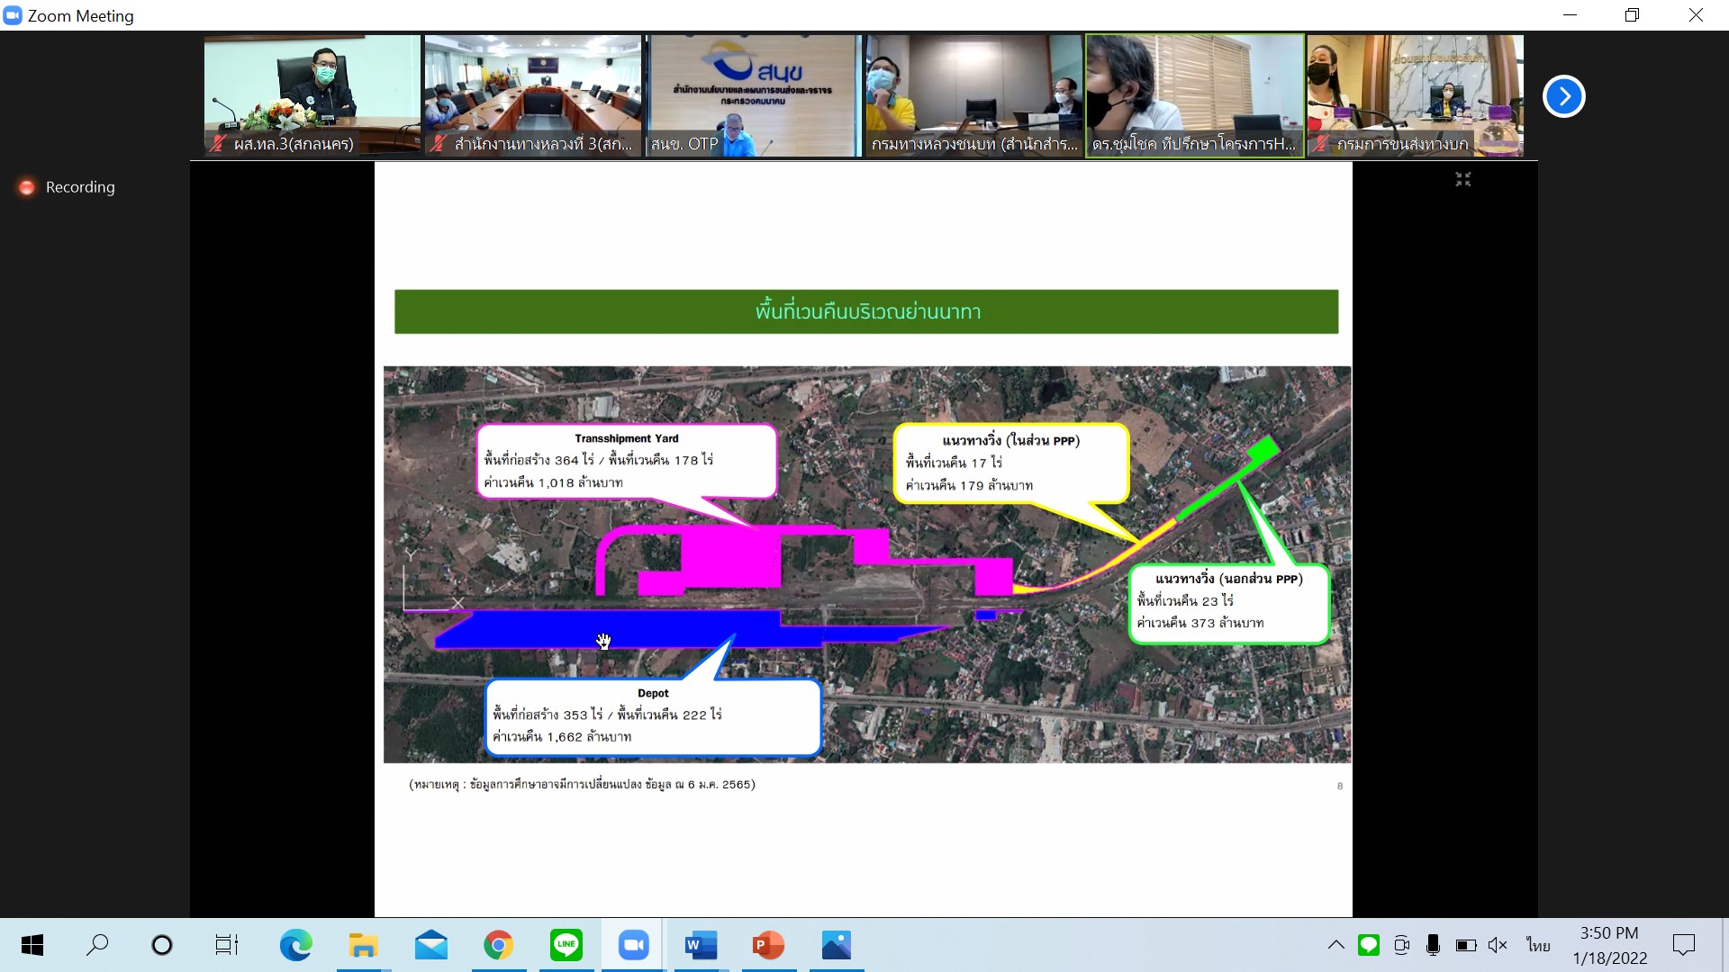The height and width of the screenshot is (972, 1729).
Task: Open the taskbar search magnifier
Action: click(x=97, y=945)
